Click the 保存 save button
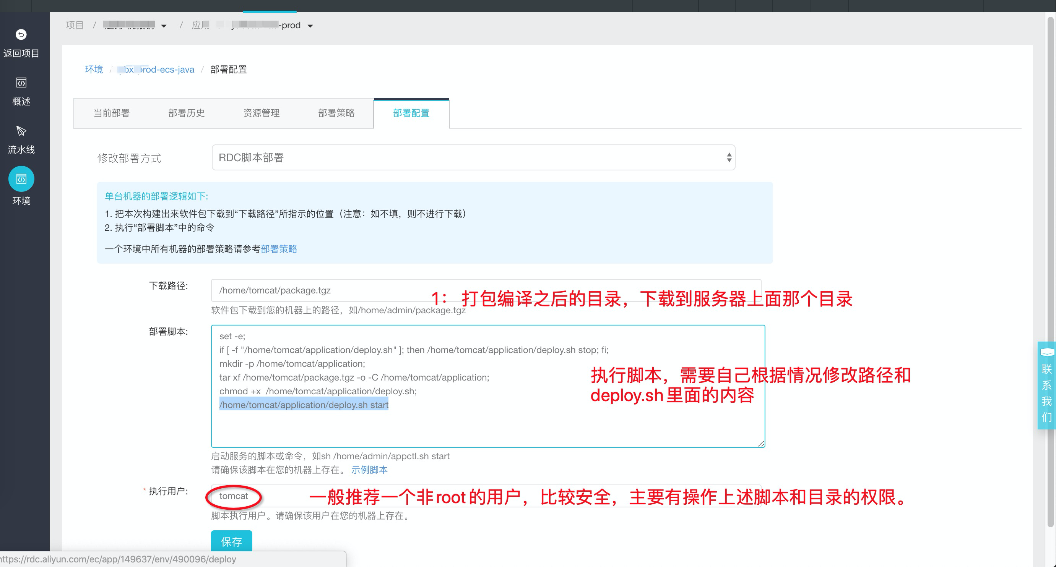This screenshot has height=567, width=1056. (x=232, y=541)
